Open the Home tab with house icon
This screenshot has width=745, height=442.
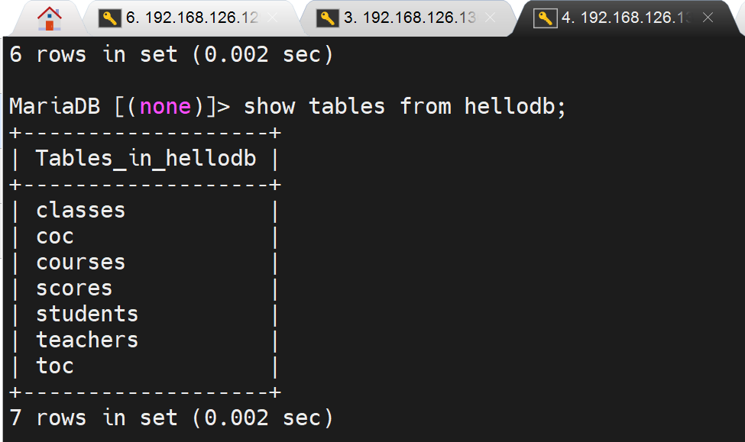50,18
